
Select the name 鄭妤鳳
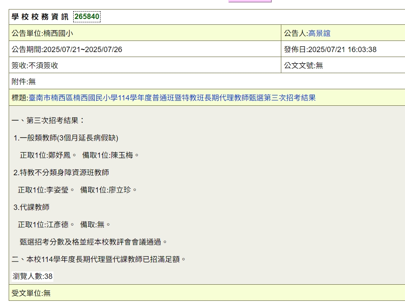(x=60, y=155)
